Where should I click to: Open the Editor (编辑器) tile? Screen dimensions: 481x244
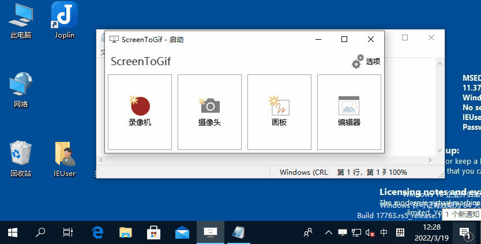pos(349,112)
